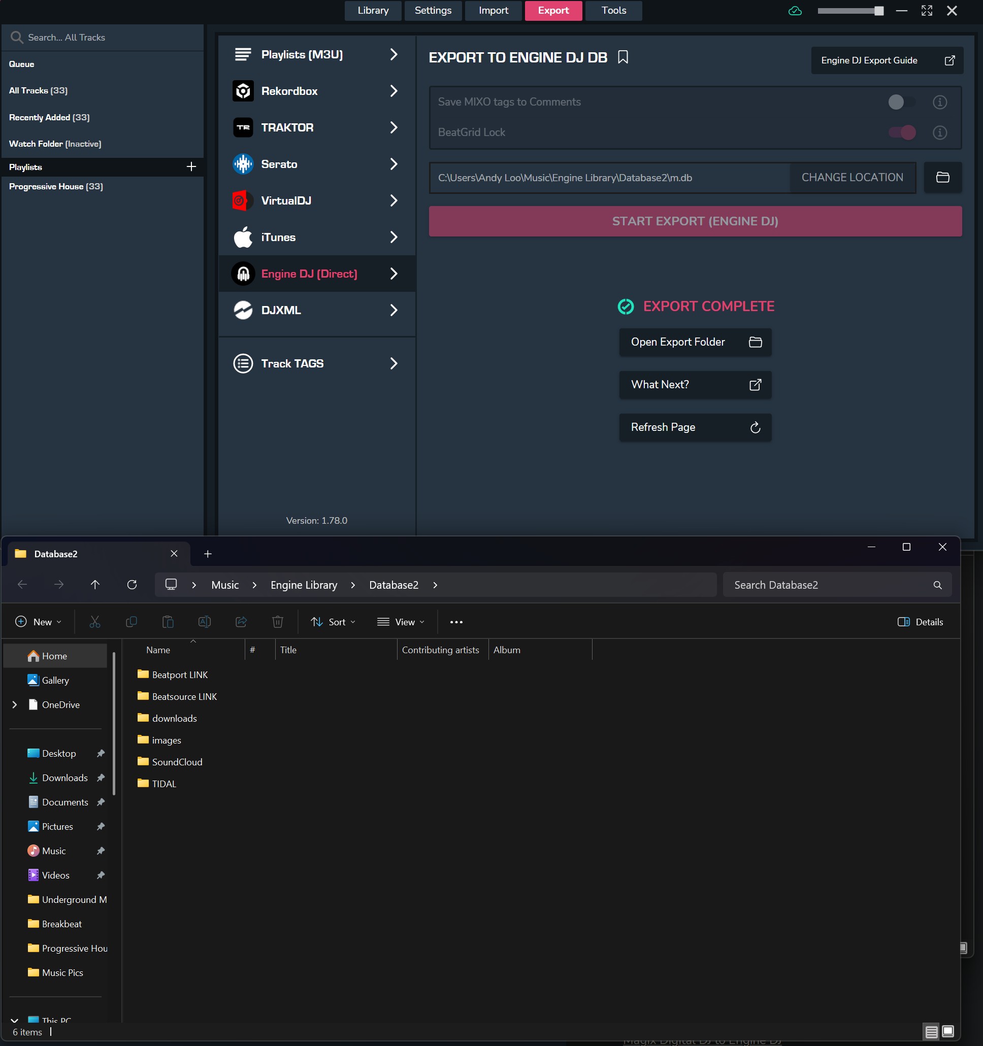The height and width of the screenshot is (1046, 983).
Task: Switch to the Settings tab
Action: (433, 11)
